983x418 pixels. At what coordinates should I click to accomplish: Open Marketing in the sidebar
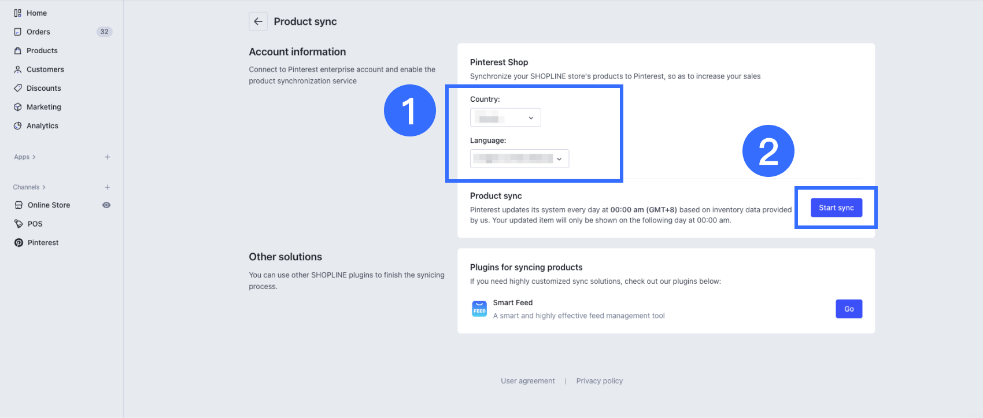pos(43,107)
